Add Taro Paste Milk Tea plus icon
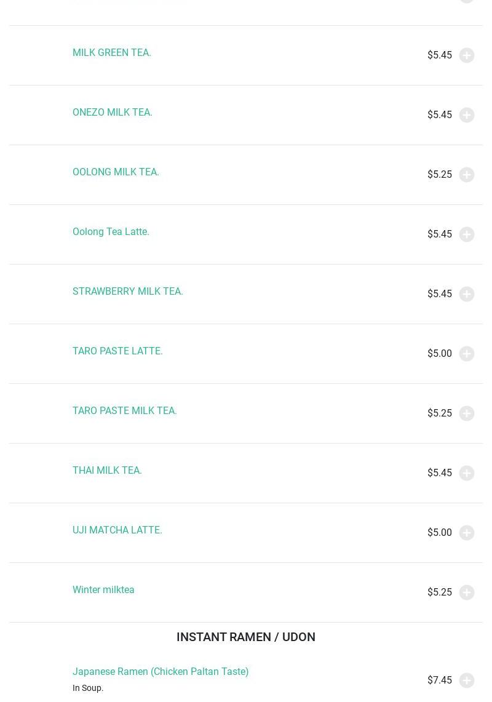 pos(467,413)
